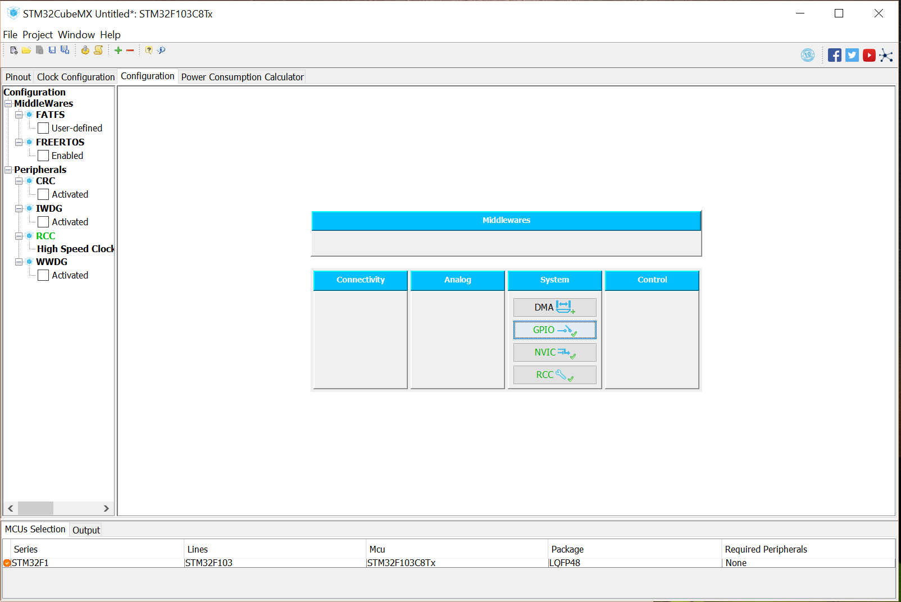The width and height of the screenshot is (901, 602).
Task: Click the Save Project floppy icon
Action: (x=52, y=50)
